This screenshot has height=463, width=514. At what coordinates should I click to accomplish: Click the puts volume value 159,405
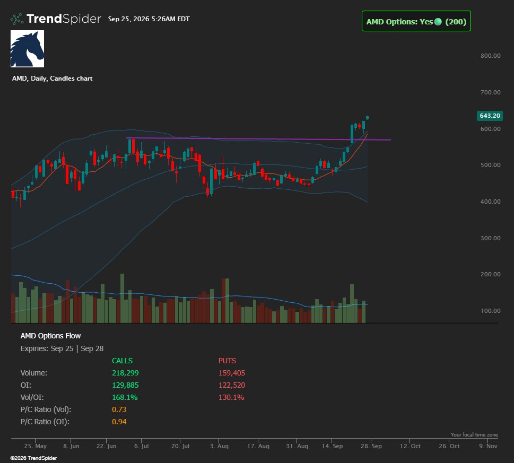click(232, 373)
